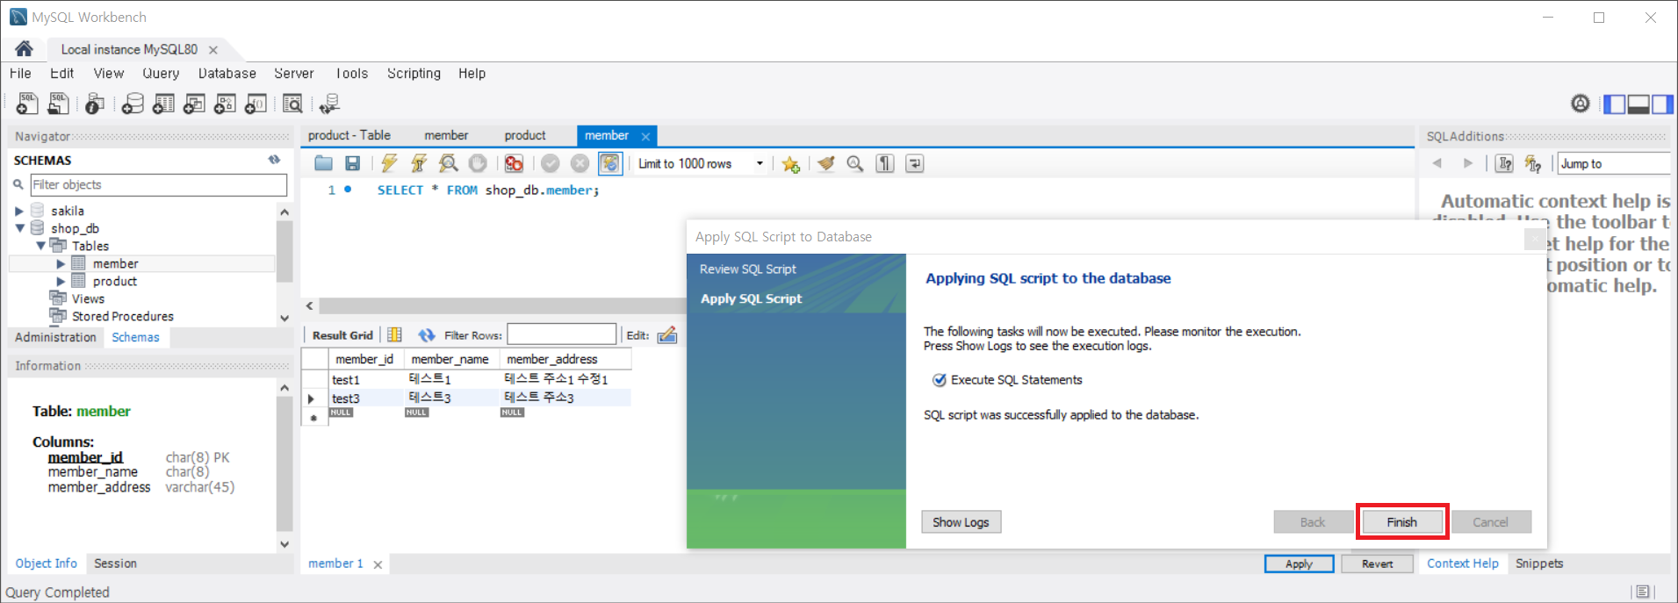The height and width of the screenshot is (603, 1678).
Task: Switch to the product - Table tab
Action: pyautogui.click(x=349, y=135)
